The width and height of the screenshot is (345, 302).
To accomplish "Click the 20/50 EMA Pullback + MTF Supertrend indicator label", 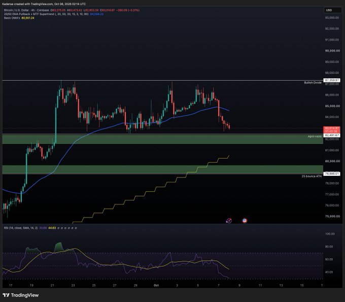I will (x=46, y=14).
